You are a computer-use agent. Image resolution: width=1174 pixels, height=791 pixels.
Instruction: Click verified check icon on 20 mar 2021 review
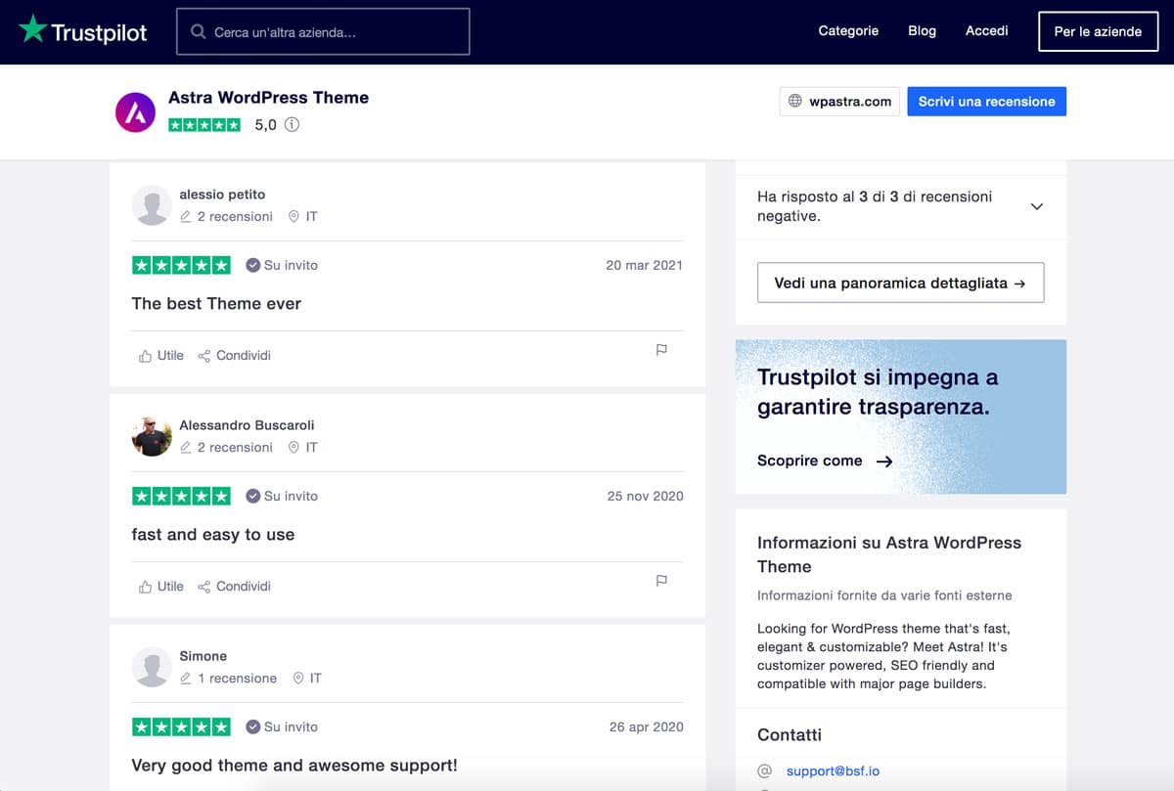(252, 265)
